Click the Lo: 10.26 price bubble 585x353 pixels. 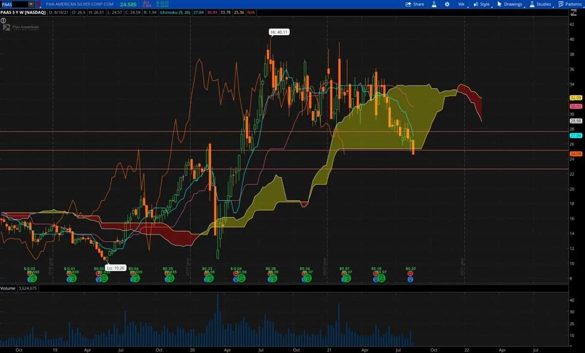(116, 268)
